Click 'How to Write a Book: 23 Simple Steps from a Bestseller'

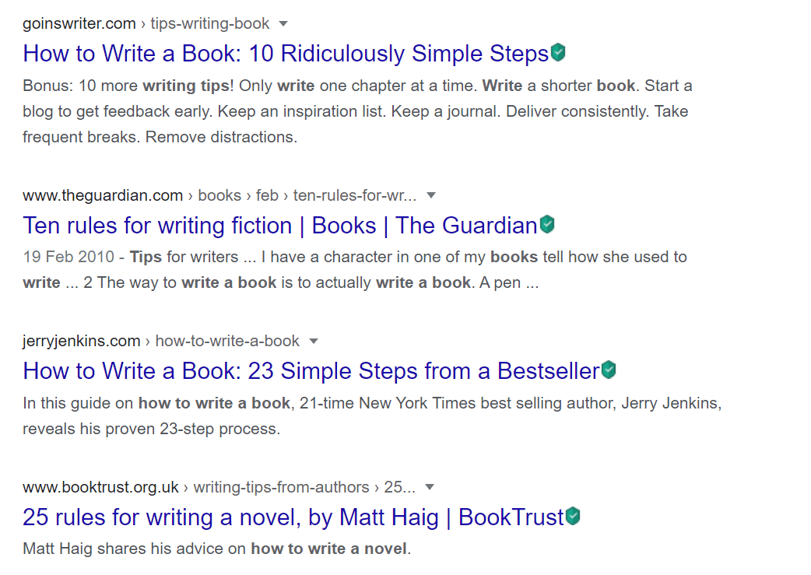[x=311, y=370]
